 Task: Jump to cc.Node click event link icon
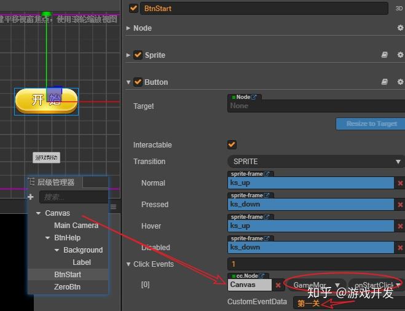click(262, 276)
